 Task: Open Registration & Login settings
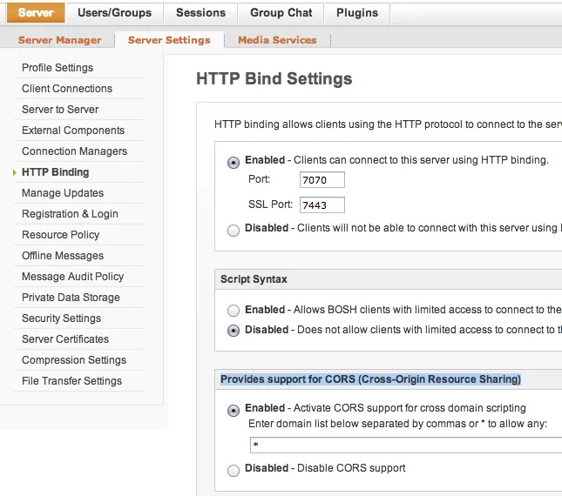(x=70, y=214)
